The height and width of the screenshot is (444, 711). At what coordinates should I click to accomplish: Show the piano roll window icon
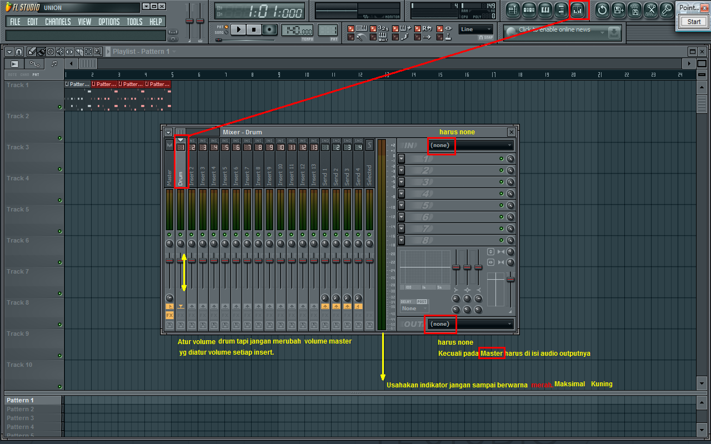coord(545,9)
